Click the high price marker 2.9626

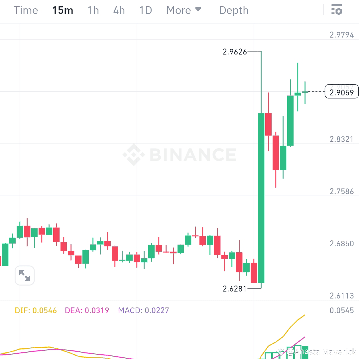(234, 52)
